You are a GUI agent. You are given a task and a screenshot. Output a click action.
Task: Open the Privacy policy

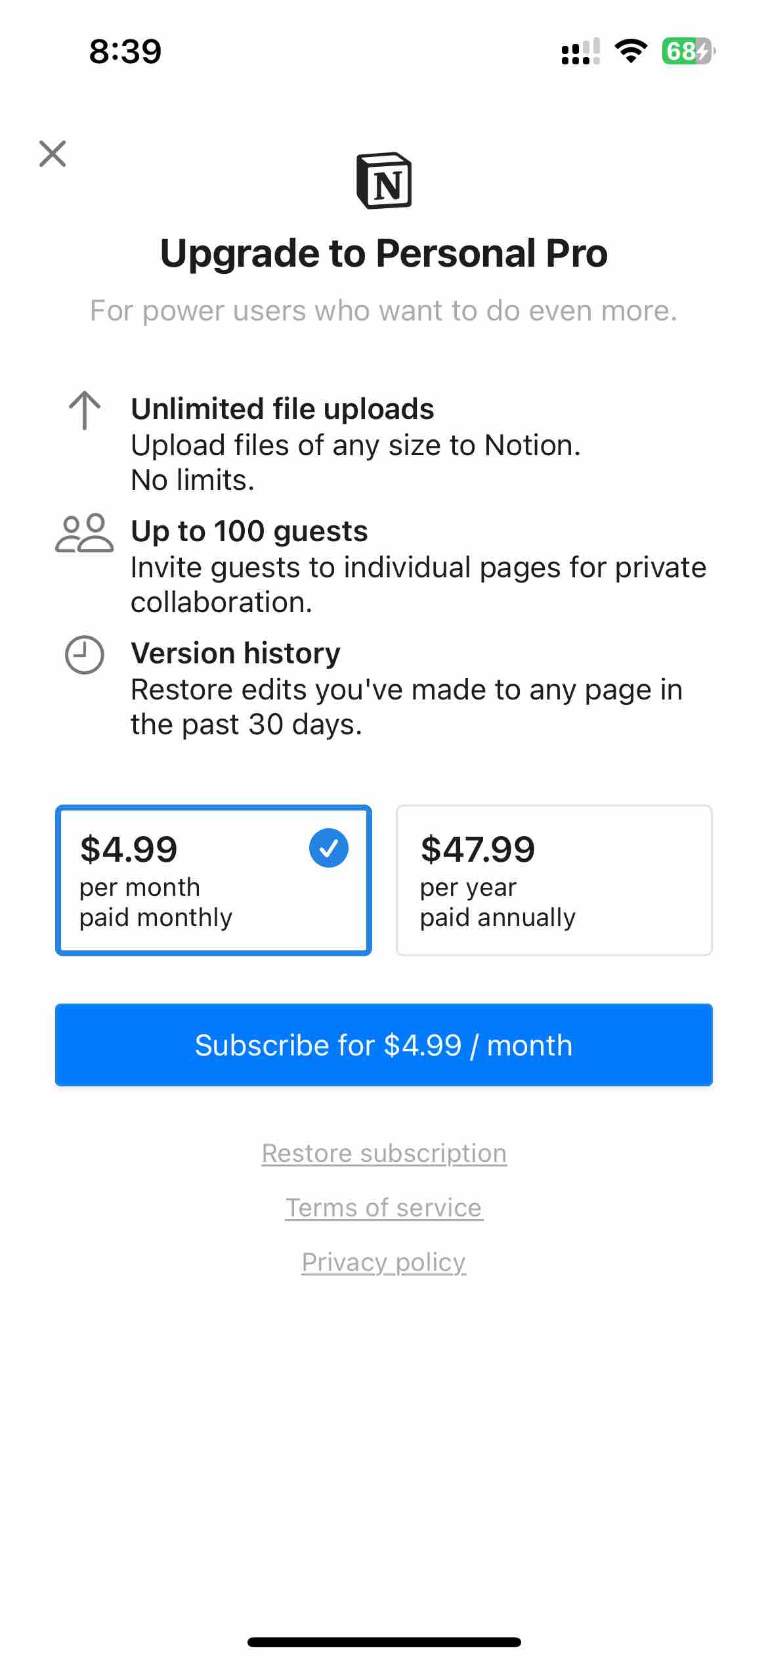click(x=383, y=1262)
